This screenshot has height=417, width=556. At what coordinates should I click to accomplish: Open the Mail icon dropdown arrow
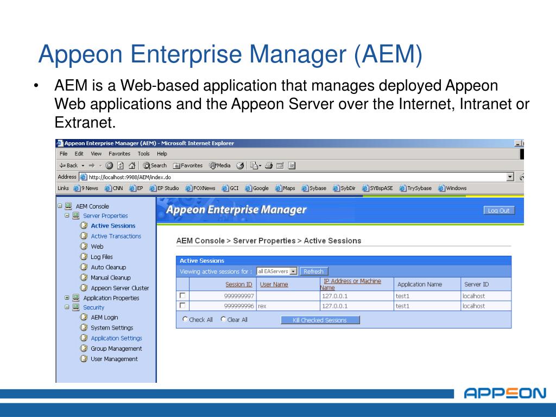click(260, 166)
